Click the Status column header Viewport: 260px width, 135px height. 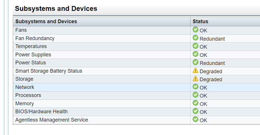(201, 21)
